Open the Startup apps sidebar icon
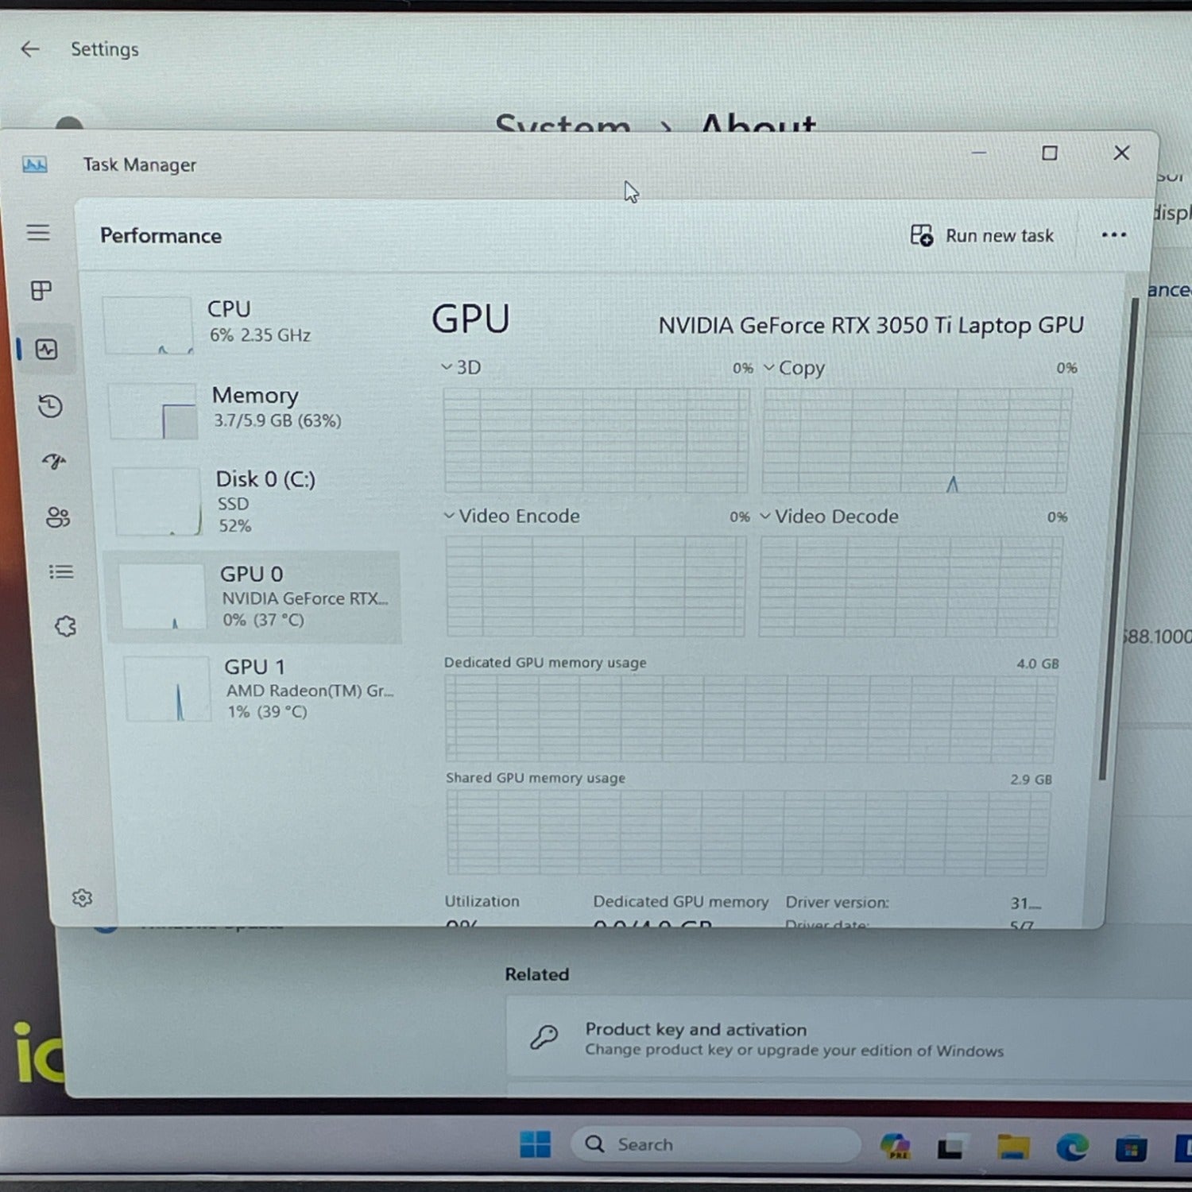Image resolution: width=1192 pixels, height=1192 pixels. click(x=54, y=462)
